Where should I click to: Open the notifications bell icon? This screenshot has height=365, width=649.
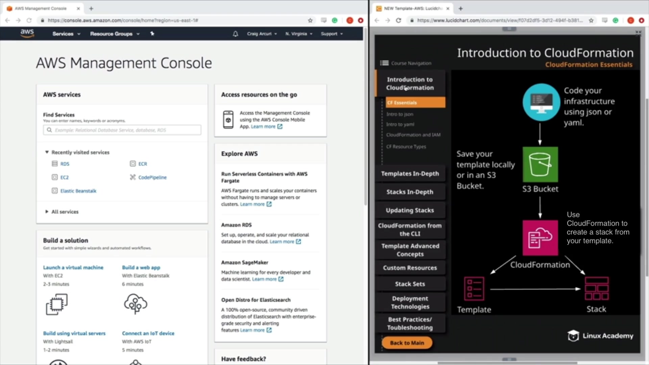point(235,34)
